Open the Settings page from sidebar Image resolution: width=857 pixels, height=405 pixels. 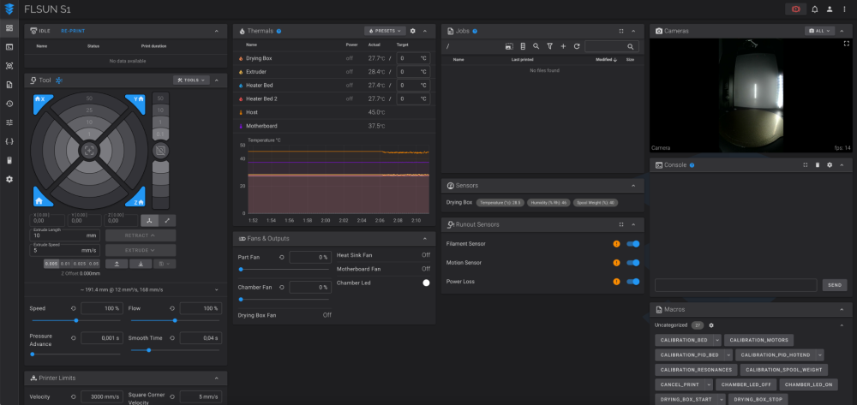9,179
